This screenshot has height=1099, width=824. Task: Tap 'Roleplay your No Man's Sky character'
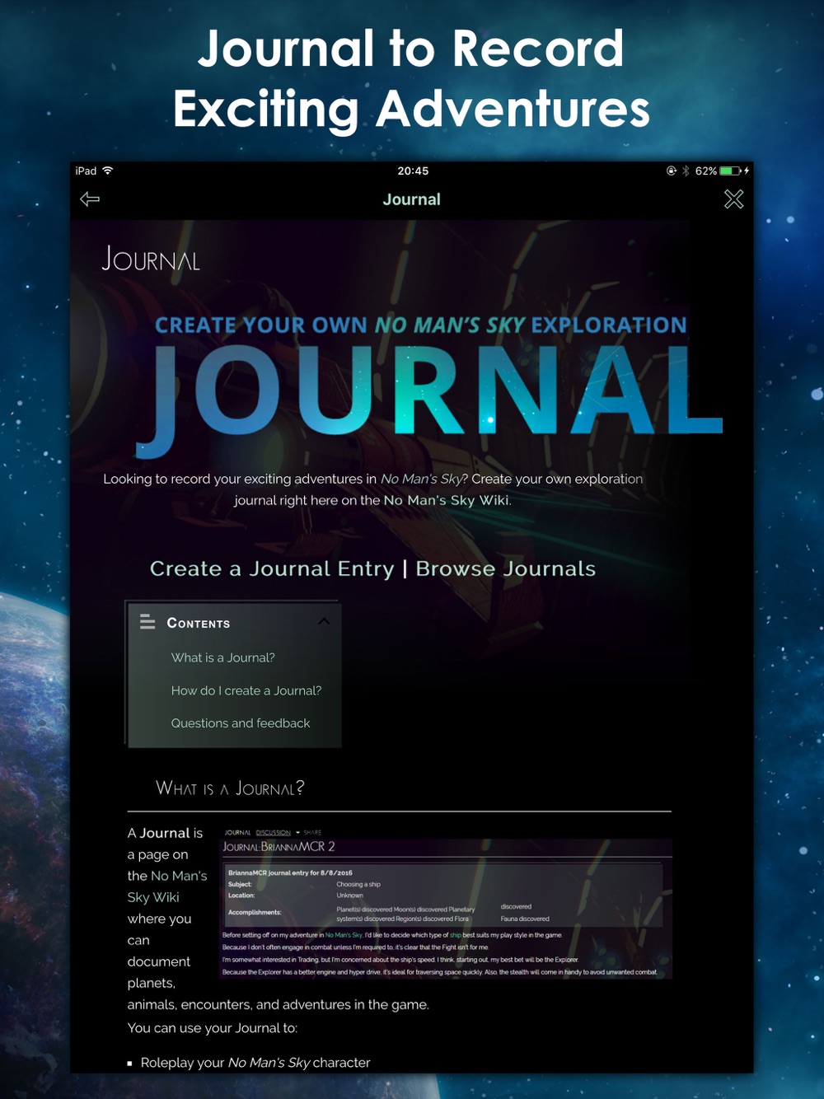[x=255, y=1063]
